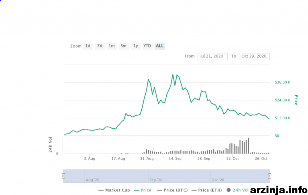The height and width of the screenshot is (195, 308).
Task: Click the ALL zoom button
Action: click(160, 46)
